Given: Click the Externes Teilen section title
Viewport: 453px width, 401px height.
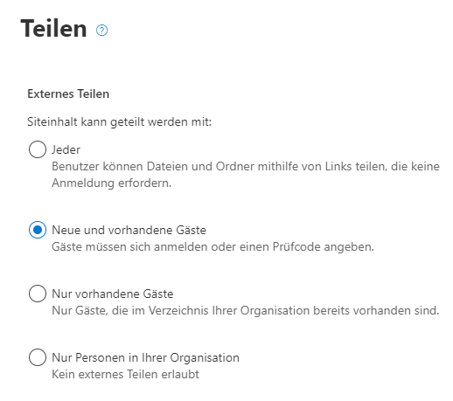Looking at the screenshot, I should coord(68,93).
